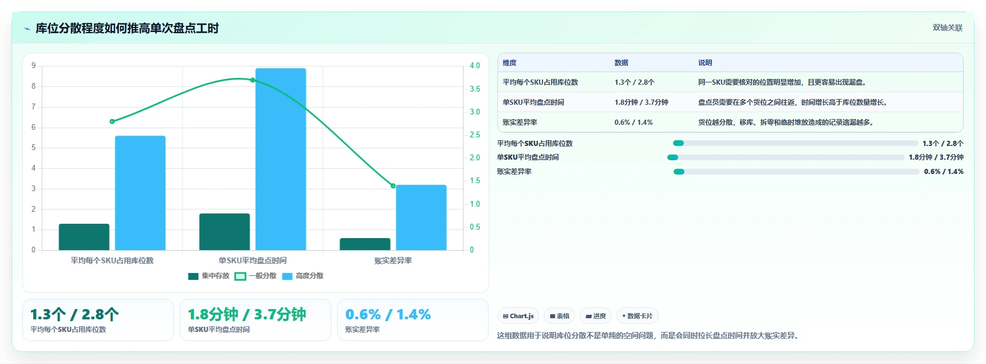Click the 表格 tag
This screenshot has height=364, width=986.
click(559, 316)
